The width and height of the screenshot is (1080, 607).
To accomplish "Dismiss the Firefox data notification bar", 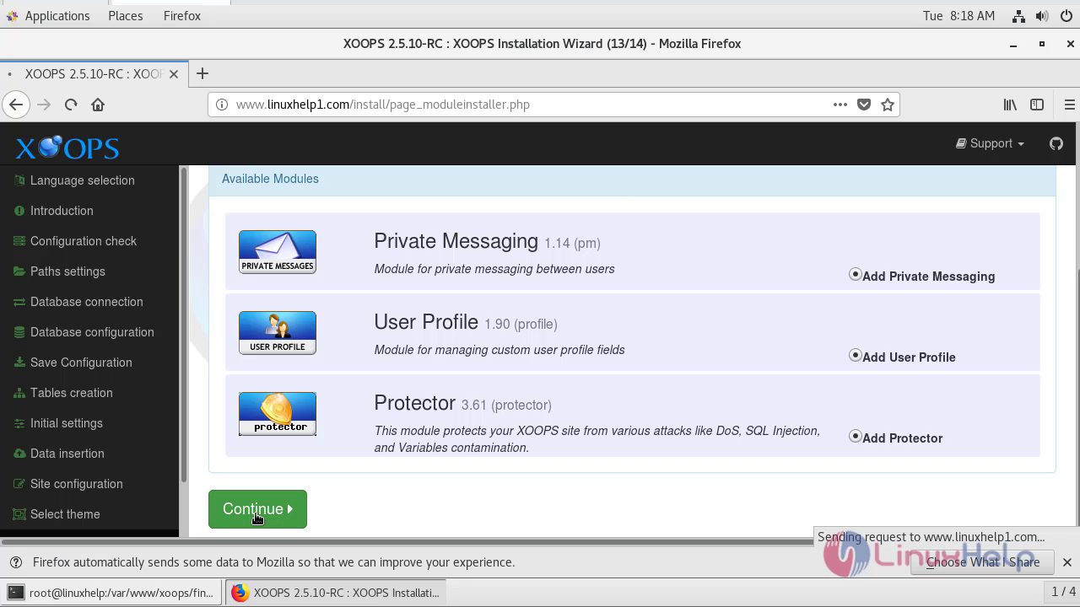I will [x=1066, y=562].
